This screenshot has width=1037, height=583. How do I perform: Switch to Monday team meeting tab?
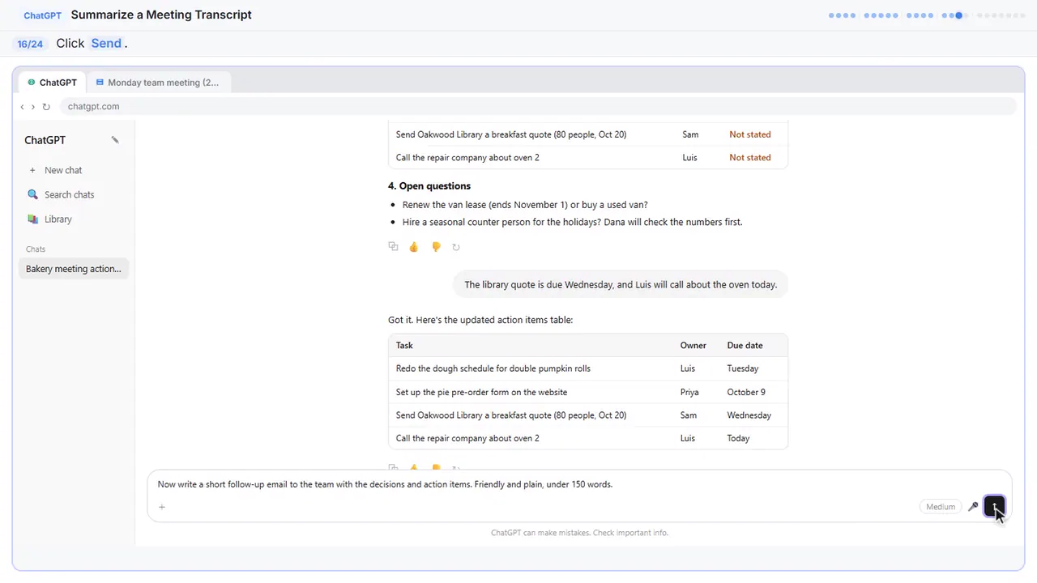click(157, 83)
